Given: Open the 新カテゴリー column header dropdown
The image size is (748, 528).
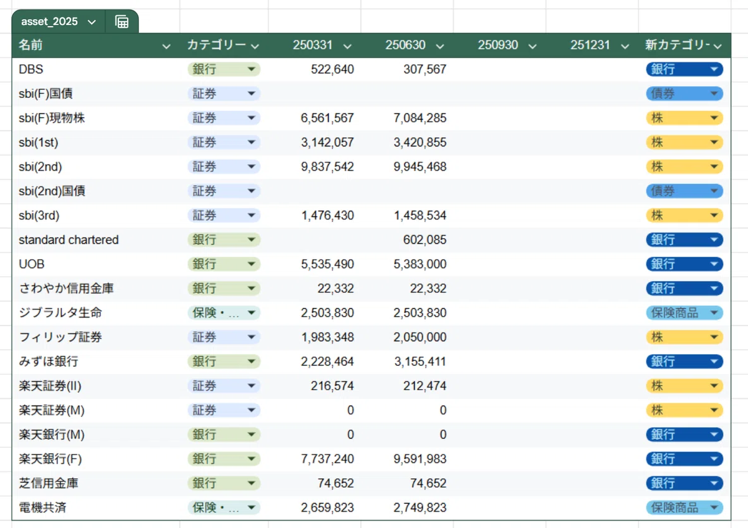Looking at the screenshot, I should click(717, 46).
